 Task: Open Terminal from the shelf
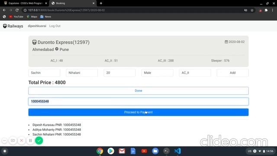pyautogui.click(x=166, y=151)
